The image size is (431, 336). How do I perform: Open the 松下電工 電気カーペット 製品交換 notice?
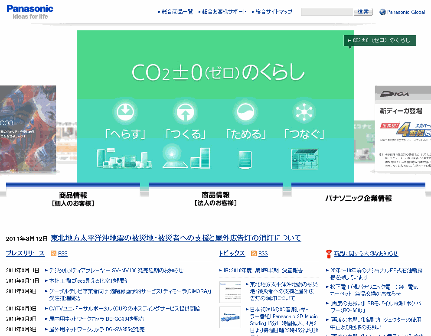click(x=374, y=290)
